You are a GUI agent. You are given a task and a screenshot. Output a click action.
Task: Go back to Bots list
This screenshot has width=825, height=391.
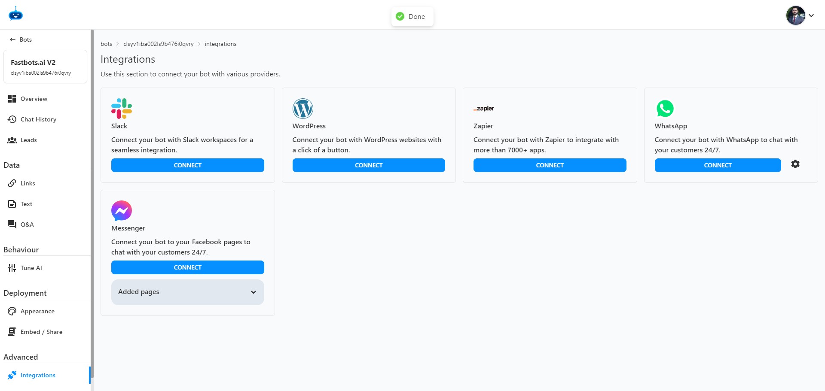pos(21,39)
